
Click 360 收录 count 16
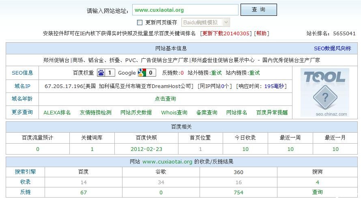[239, 182]
